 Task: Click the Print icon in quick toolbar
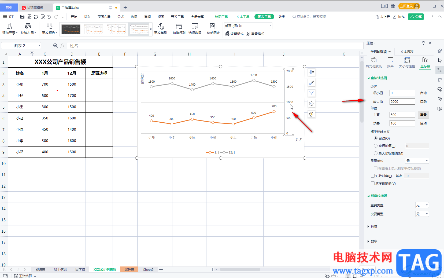[x=36, y=17]
